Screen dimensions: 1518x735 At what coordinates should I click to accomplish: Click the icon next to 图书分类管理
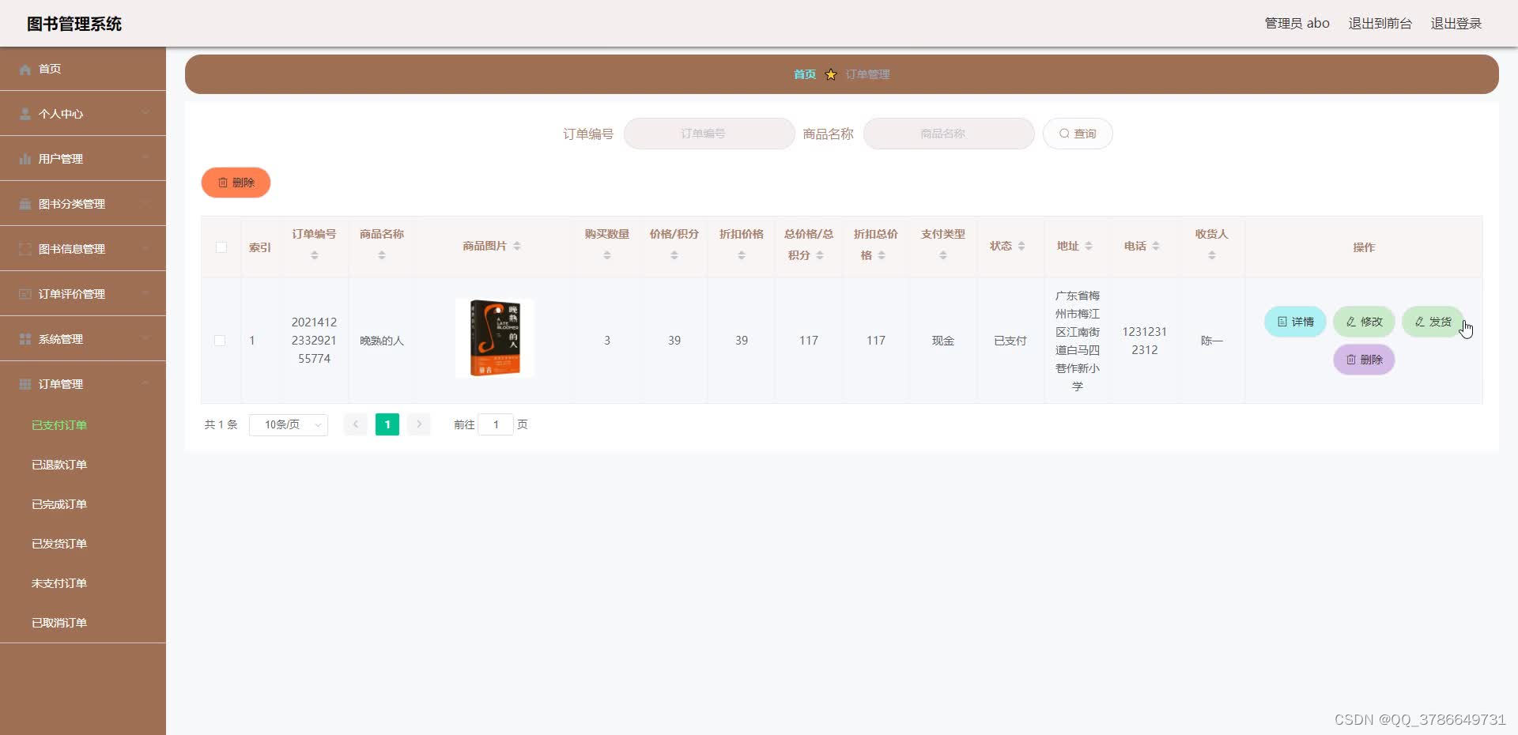25,204
